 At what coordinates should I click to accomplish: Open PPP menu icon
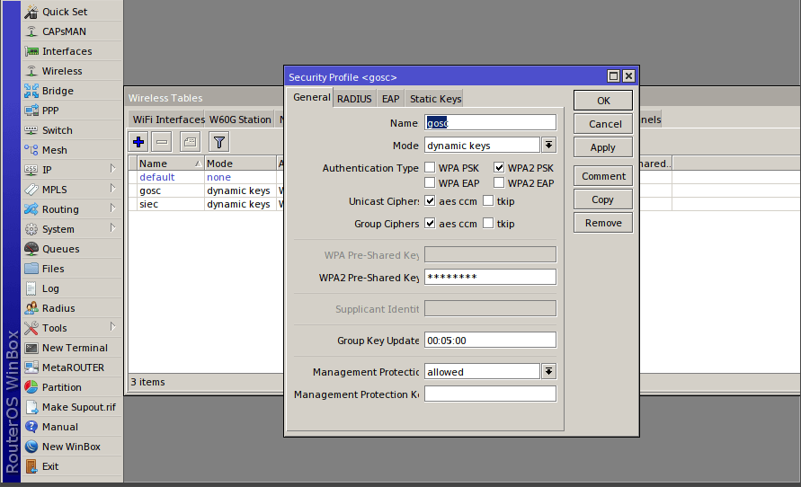point(31,111)
